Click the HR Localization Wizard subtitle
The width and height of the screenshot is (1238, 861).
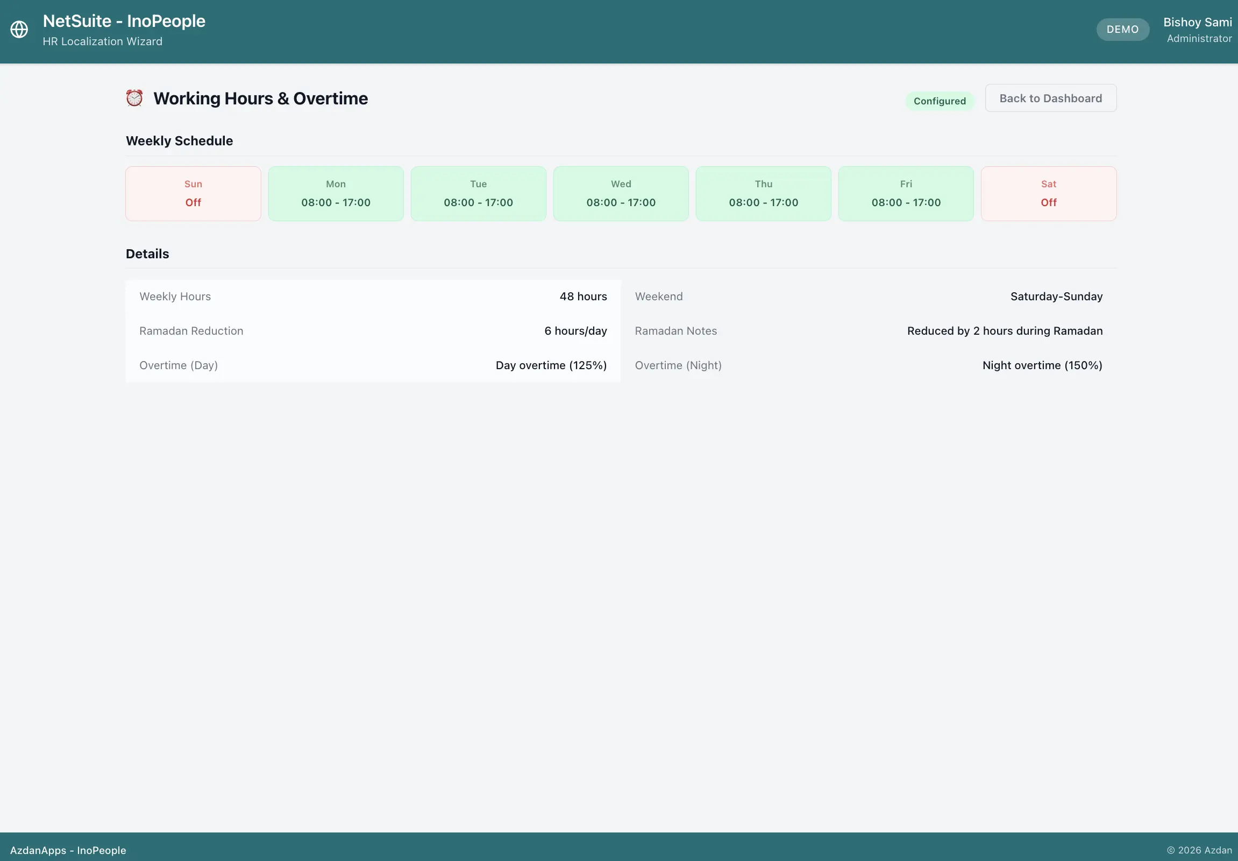click(102, 41)
